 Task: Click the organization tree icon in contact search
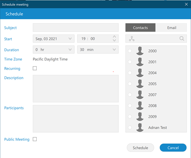point(132,39)
